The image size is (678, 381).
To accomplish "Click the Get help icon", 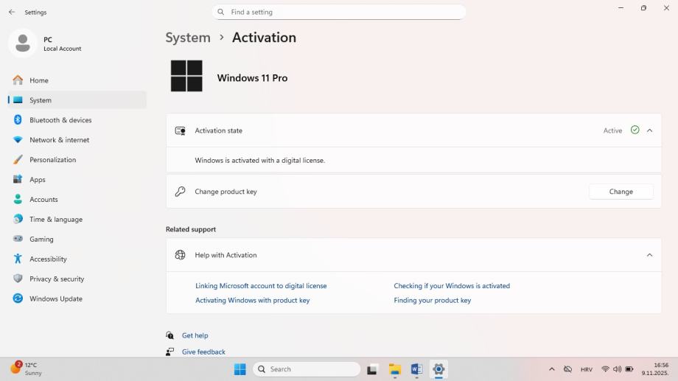I will tap(170, 335).
